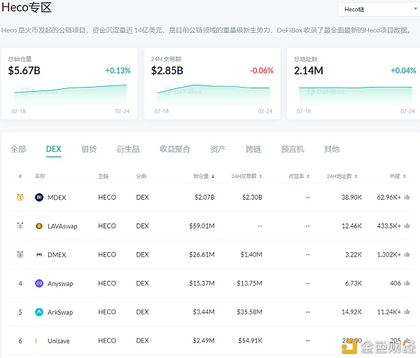Click the 总锁仓量 $5.67B trend chart
This screenshot has height=358, width=420.
[x=70, y=95]
